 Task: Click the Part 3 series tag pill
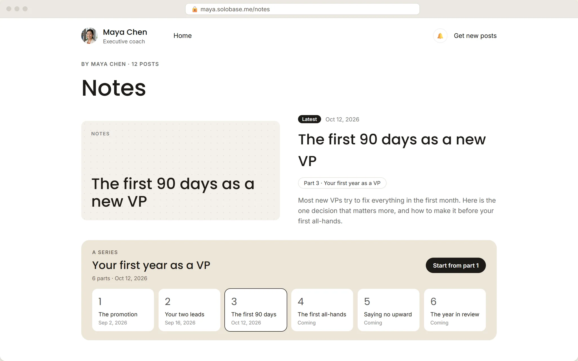(x=342, y=183)
